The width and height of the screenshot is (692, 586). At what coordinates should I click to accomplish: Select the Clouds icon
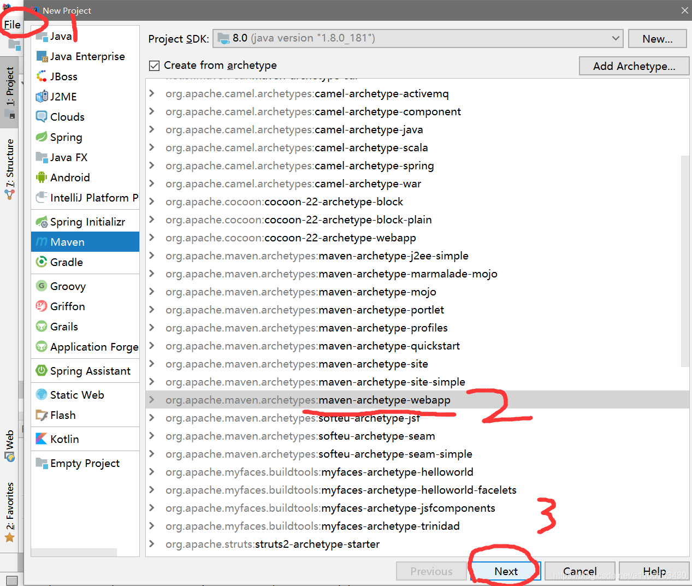[x=42, y=117]
